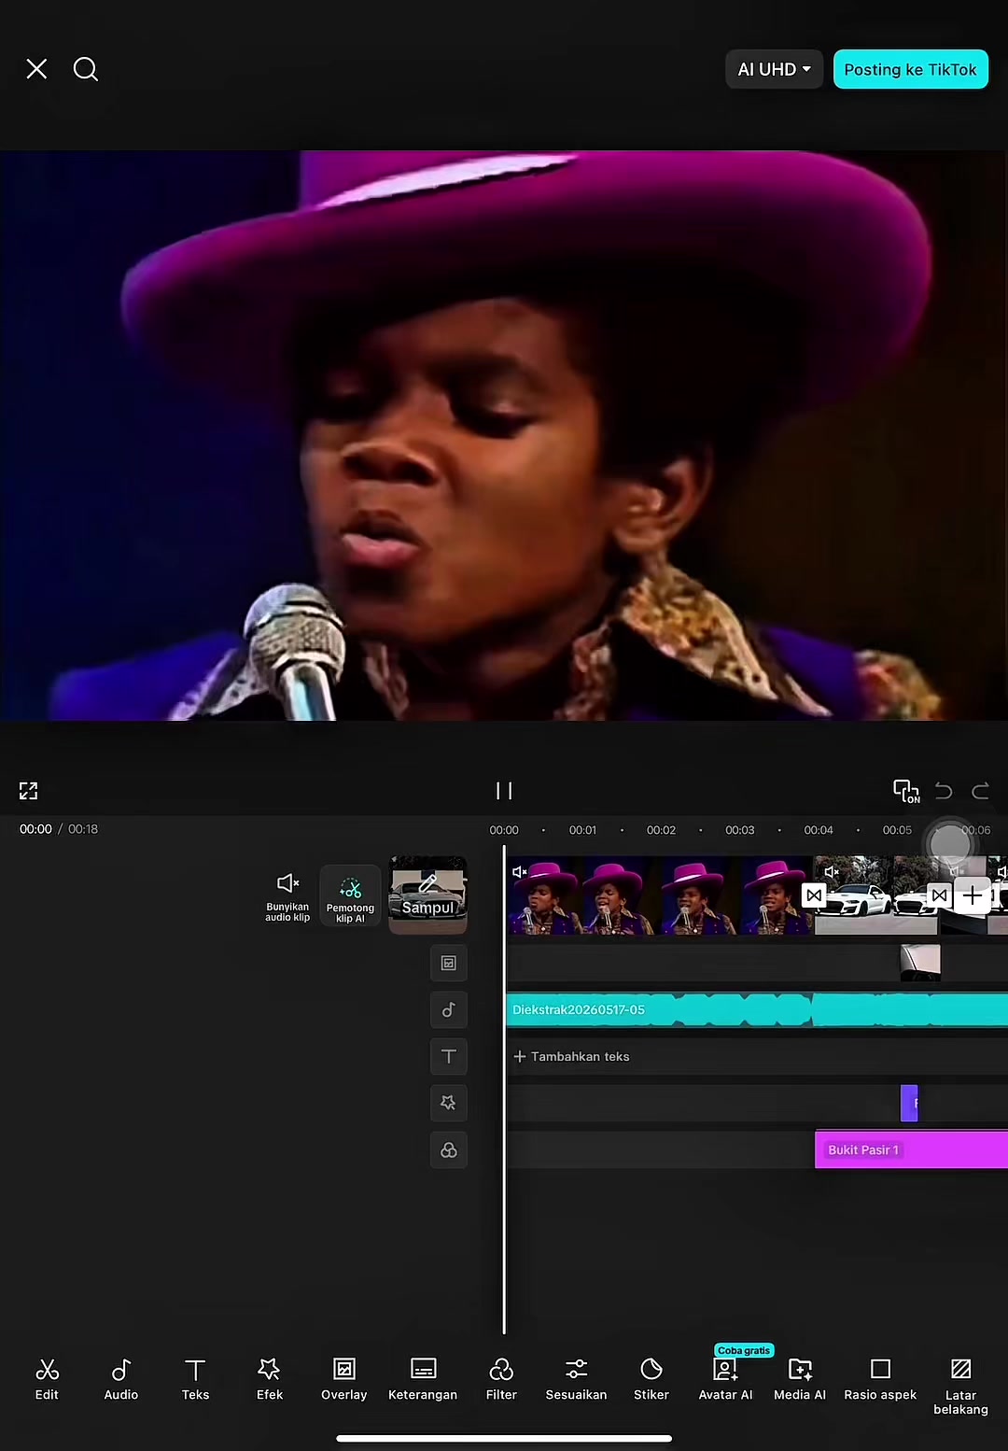Screen dimensions: 1008x1451
Task: Pause playback with the pause button
Action: click(504, 791)
